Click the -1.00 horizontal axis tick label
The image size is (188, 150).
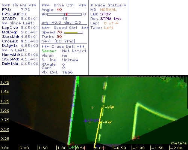tap(138, 148)
